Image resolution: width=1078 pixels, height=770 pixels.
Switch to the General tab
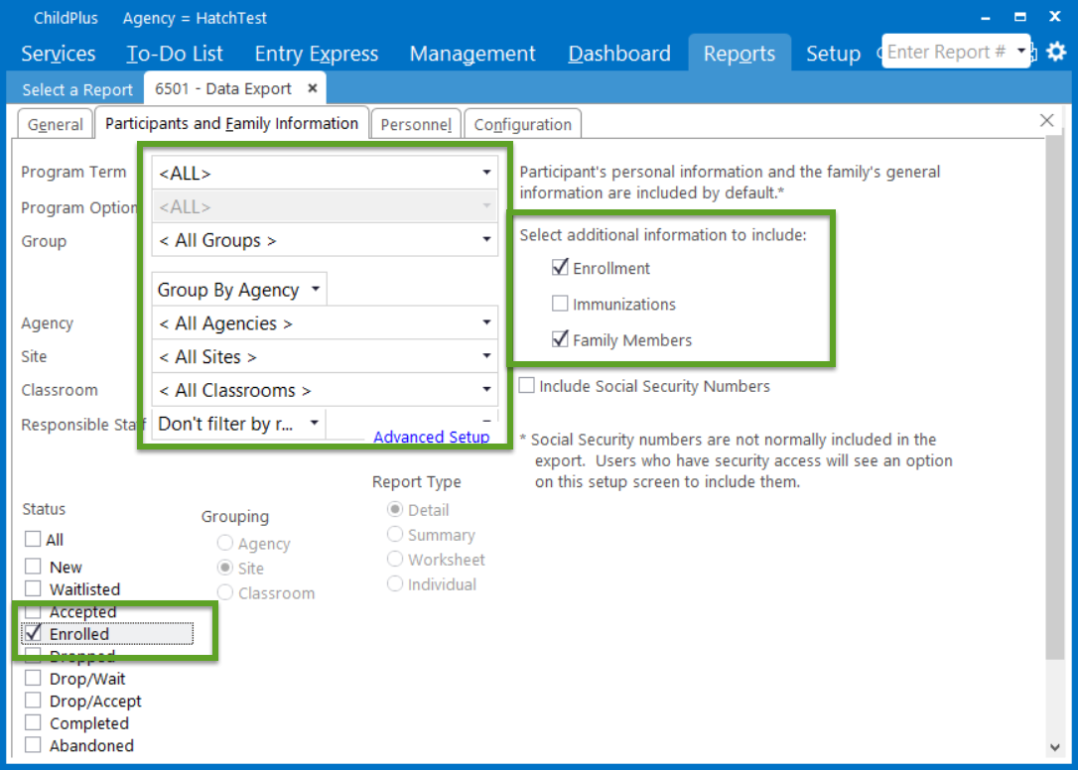click(x=55, y=124)
